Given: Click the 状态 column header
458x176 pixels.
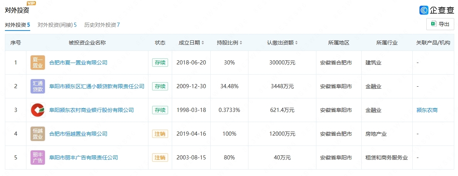Looking at the screenshot, I should (160, 43).
